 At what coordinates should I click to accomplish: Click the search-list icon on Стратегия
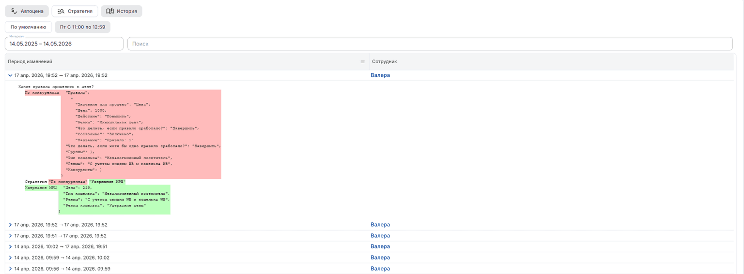click(61, 11)
